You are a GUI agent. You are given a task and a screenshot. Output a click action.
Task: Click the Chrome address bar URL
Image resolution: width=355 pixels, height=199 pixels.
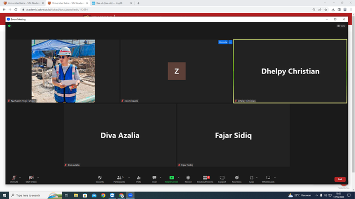57,10
